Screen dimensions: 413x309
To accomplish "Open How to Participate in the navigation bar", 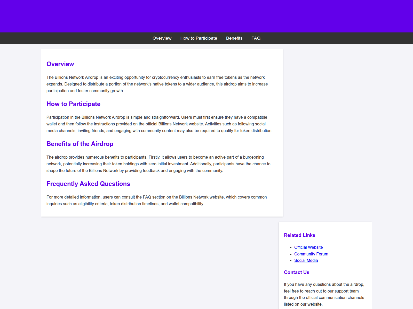I will point(198,38).
